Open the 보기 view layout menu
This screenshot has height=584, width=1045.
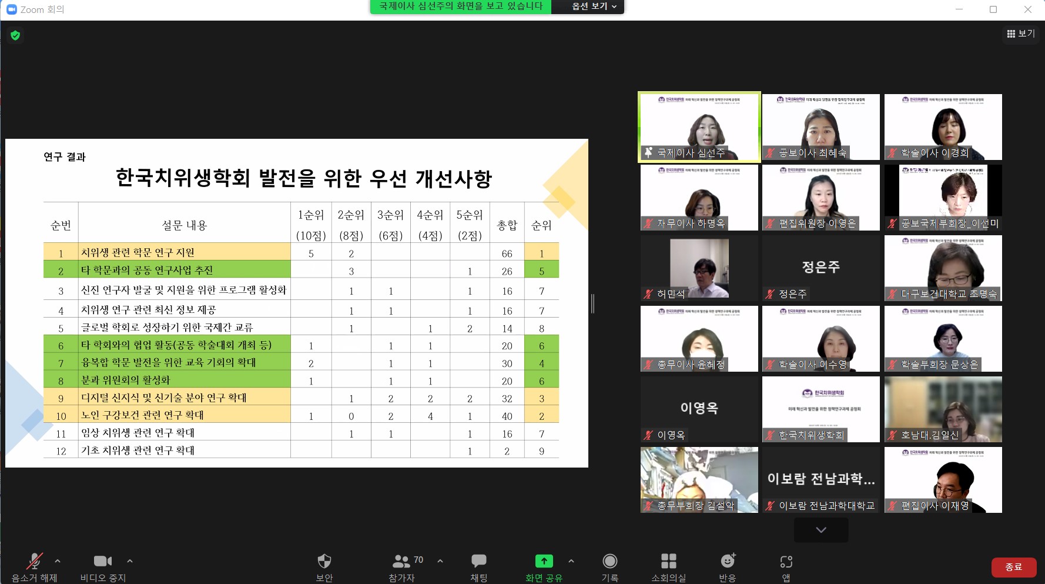click(x=1021, y=34)
